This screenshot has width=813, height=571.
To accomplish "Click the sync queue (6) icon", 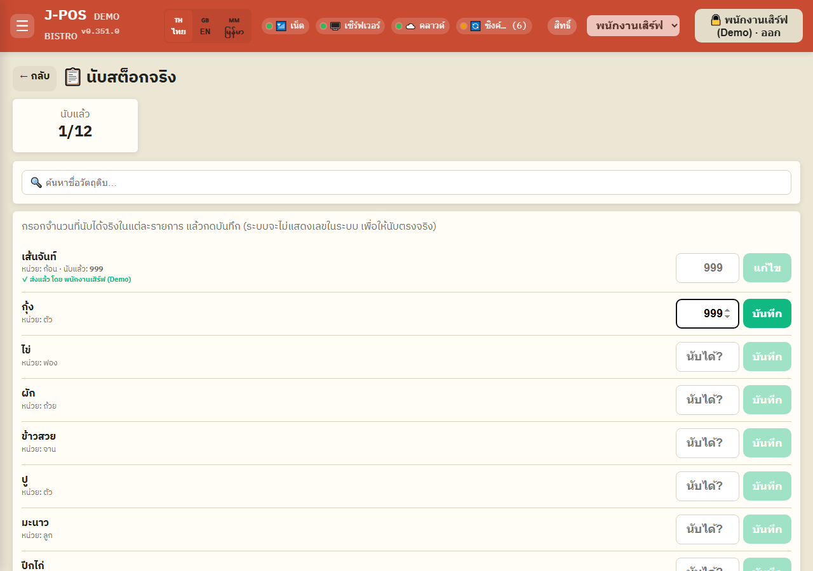I will click(x=475, y=26).
